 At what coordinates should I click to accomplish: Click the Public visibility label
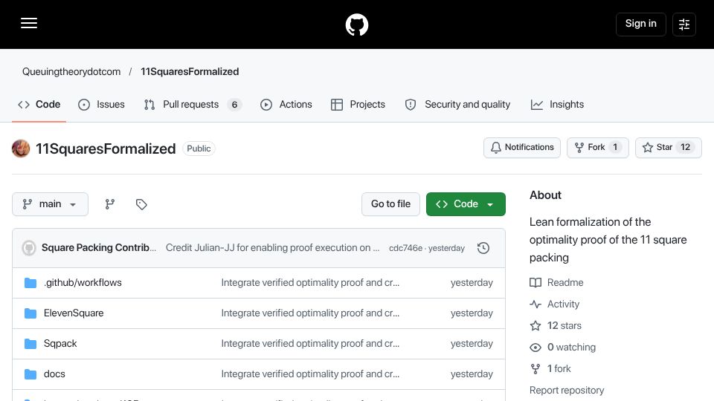(x=199, y=149)
